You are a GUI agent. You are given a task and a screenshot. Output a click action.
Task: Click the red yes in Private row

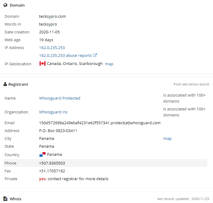(42, 179)
